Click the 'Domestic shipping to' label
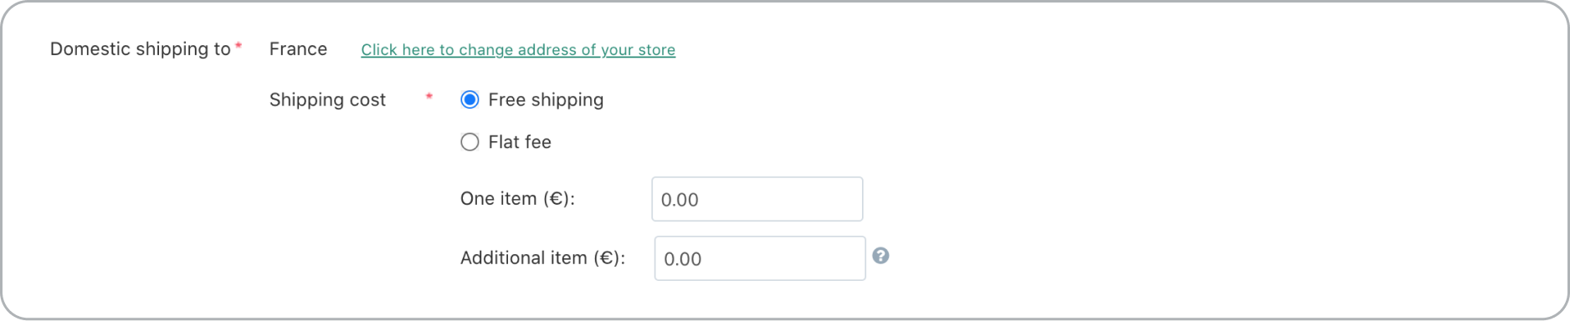Viewport: 1570px width, 321px height. click(x=140, y=48)
